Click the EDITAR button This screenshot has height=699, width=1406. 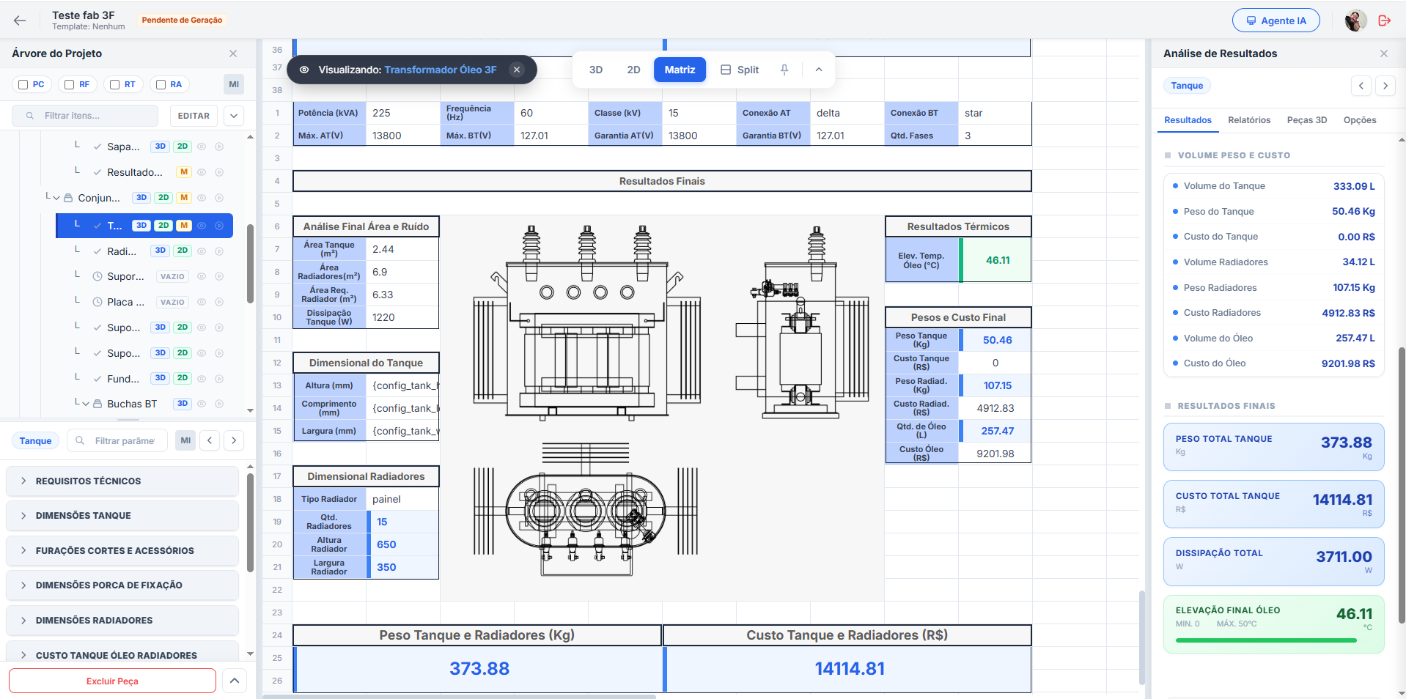(194, 116)
